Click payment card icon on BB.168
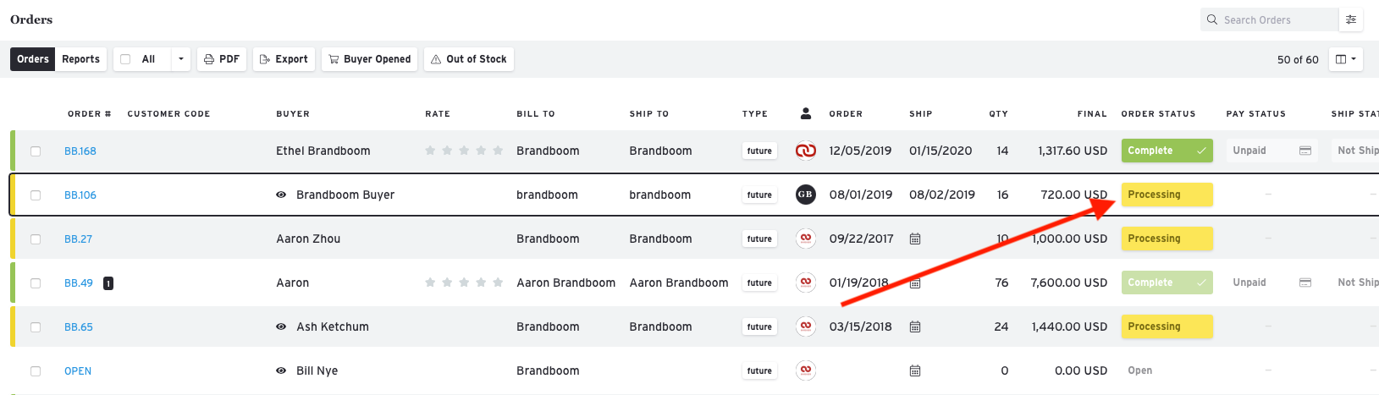Viewport: 1379px width, 395px height. tap(1305, 151)
